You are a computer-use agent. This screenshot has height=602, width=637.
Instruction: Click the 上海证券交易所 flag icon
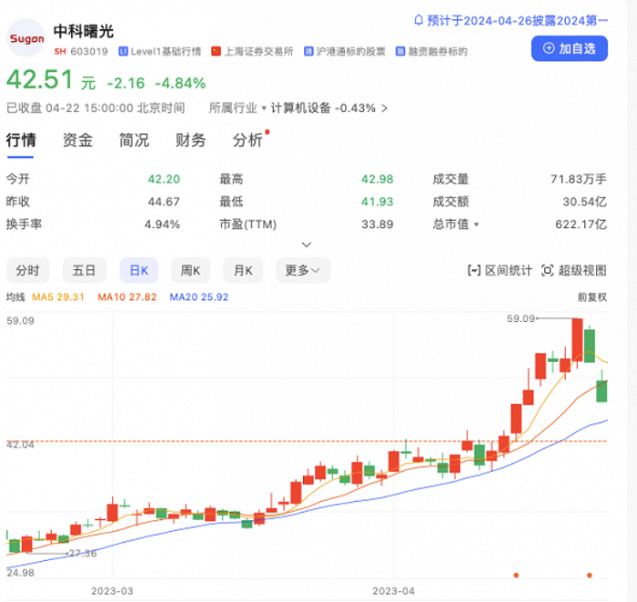[x=217, y=51]
